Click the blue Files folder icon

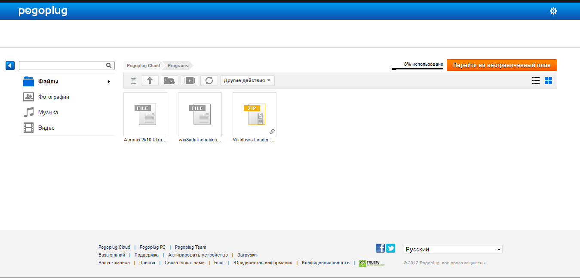click(x=28, y=81)
